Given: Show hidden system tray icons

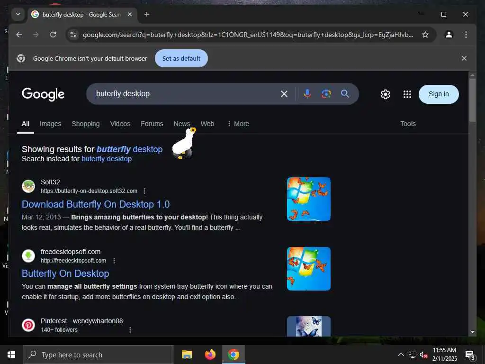Looking at the screenshot, I should 401,355.
